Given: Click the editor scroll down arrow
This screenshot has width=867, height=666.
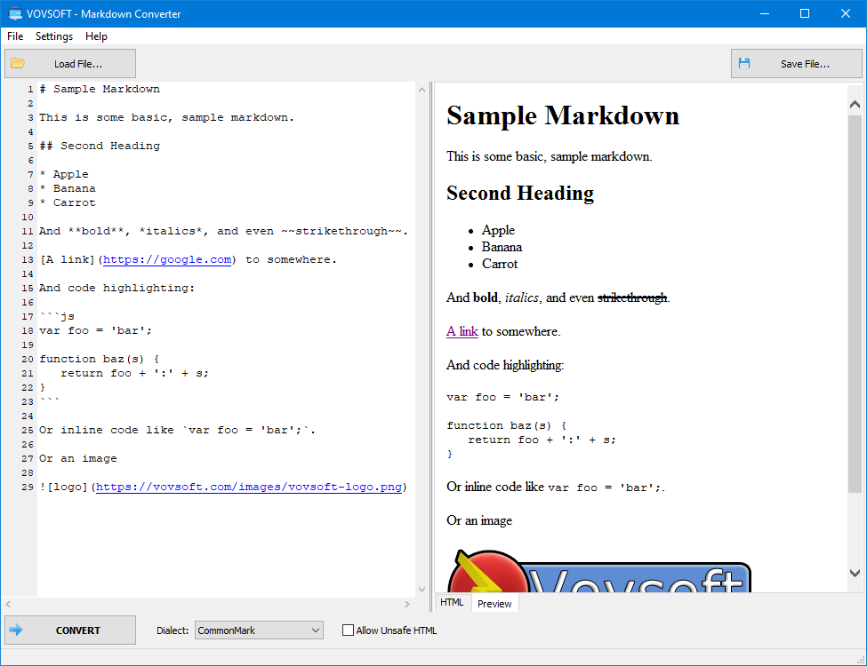Looking at the screenshot, I should click(x=421, y=590).
